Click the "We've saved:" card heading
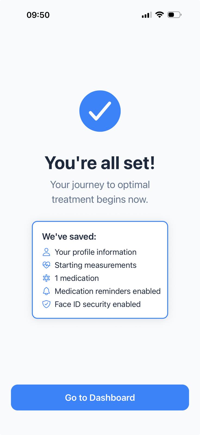Screen dimensions: 200x435 pos(69,237)
